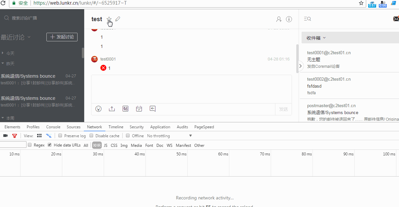
Task: Uncheck Hide data URLs
Action: tap(50, 145)
